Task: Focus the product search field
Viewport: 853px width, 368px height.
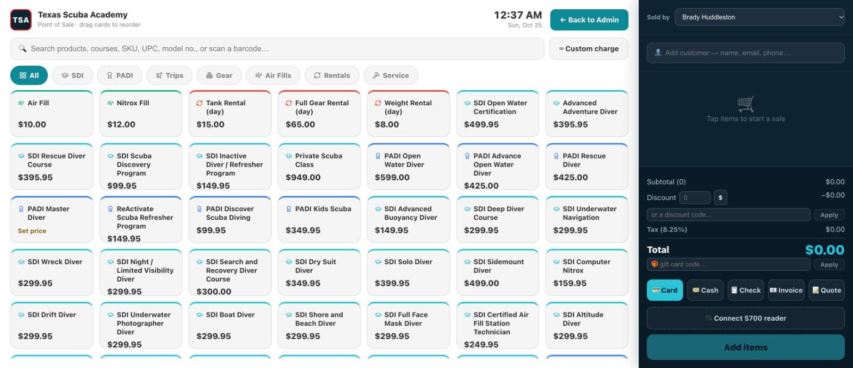Action: coord(277,48)
